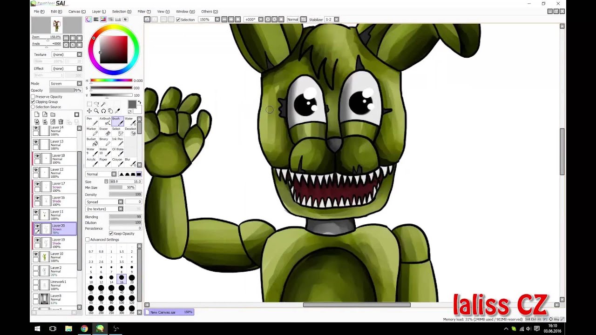The image size is (596, 335).
Task: Hide Layer10 using the eye icon
Action: pyautogui.click(x=37, y=255)
